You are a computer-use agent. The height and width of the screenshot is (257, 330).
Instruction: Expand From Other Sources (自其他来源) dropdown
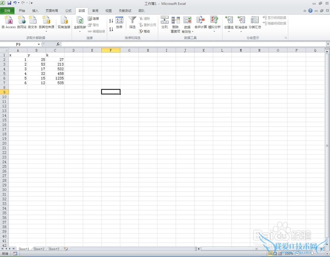[46, 32]
